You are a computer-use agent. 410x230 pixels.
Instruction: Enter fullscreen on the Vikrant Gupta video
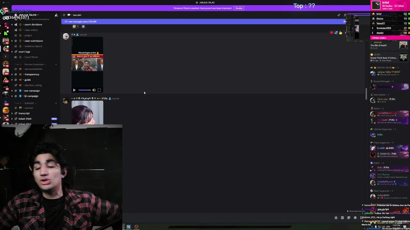click(x=99, y=90)
